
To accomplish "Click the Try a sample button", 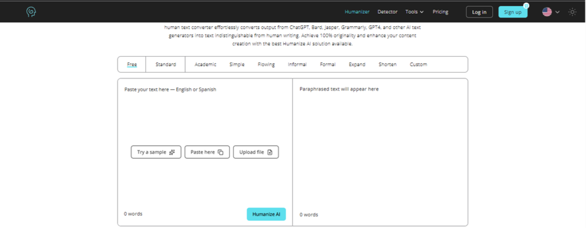I will point(156,152).
